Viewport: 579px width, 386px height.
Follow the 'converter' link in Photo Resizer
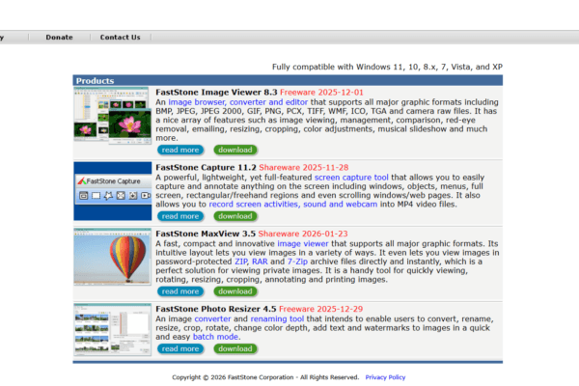coord(212,318)
